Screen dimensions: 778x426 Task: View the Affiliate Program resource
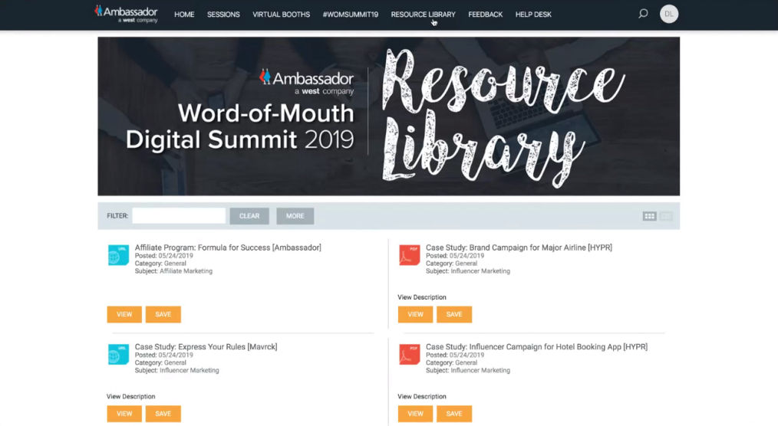[124, 315]
